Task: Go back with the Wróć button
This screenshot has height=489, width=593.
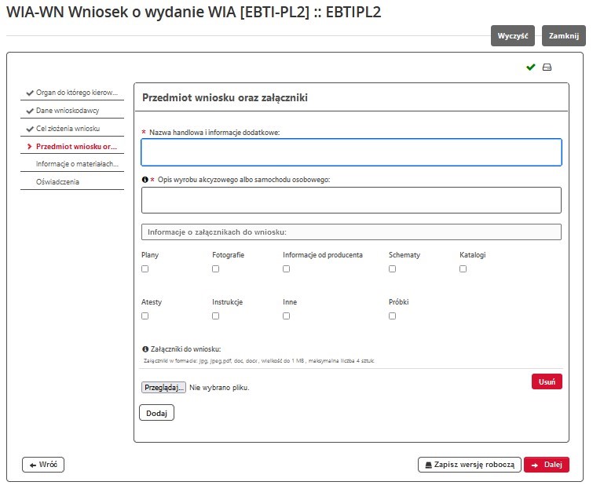Action: pos(43,465)
